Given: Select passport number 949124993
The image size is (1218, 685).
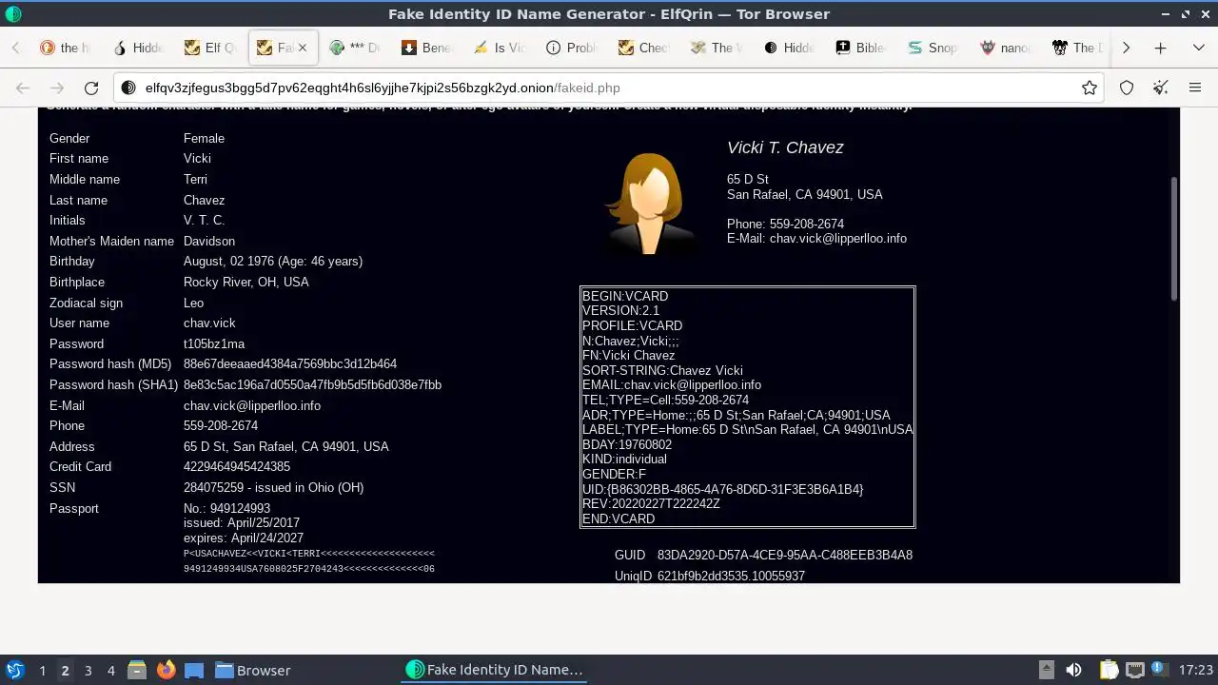Looking at the screenshot, I should point(240,508).
